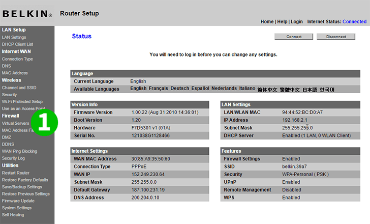Viewport: 370px width, 224px height.
Task: Open MAC Address Filtering page
Action: click(17, 130)
